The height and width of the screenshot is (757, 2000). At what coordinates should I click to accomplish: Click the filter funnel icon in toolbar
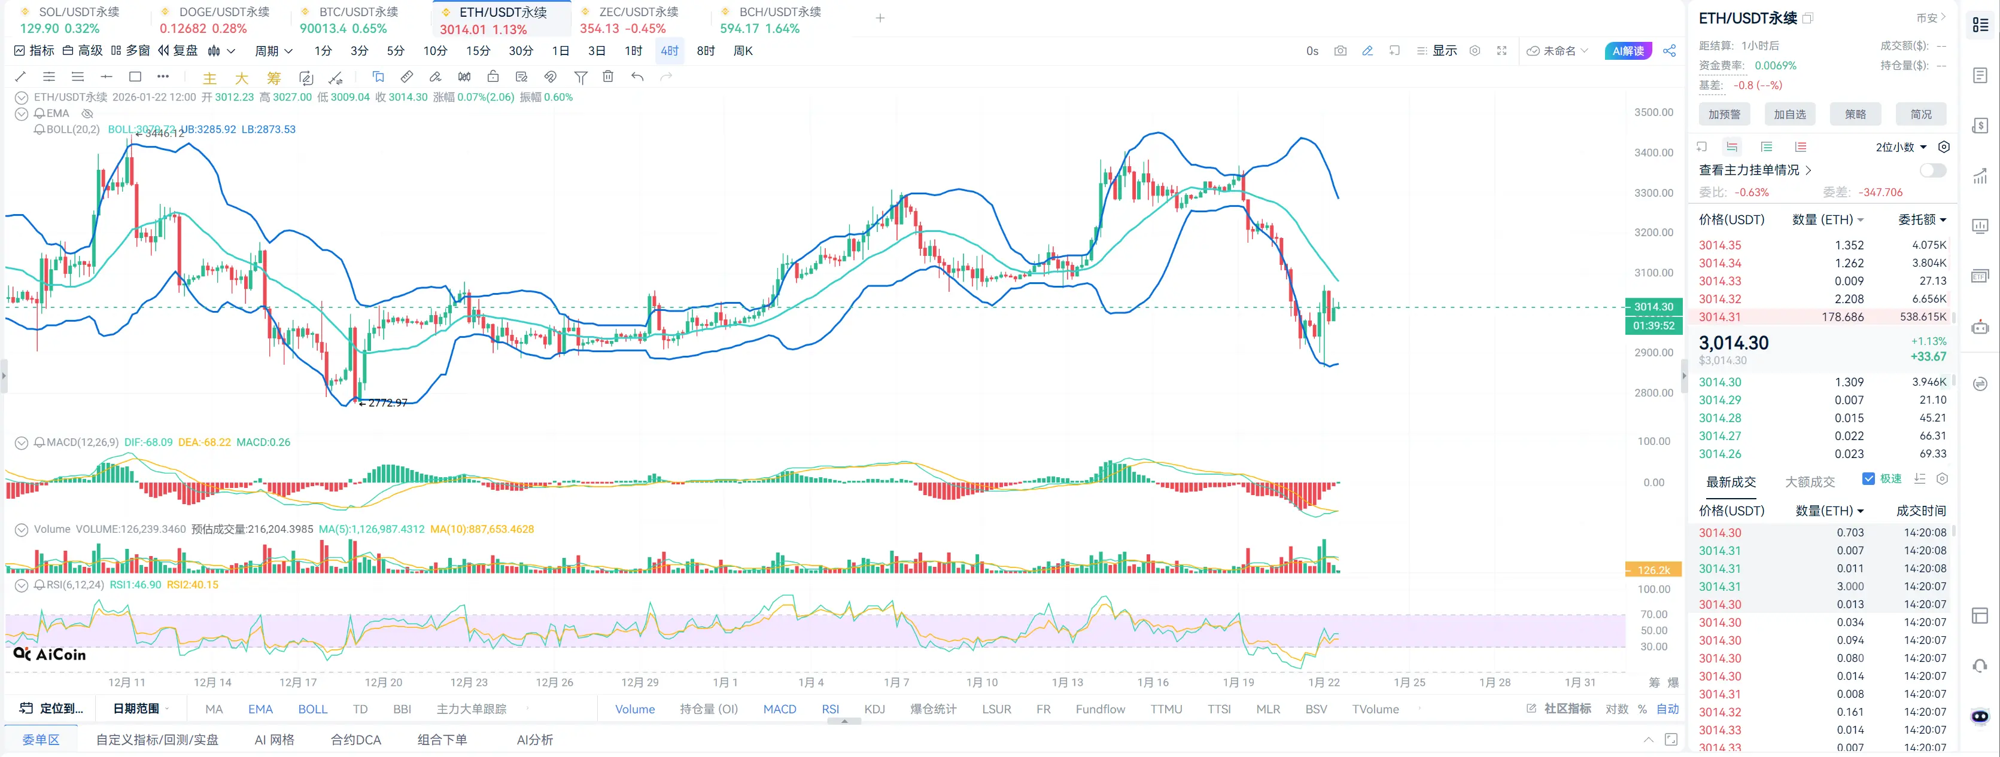pyautogui.click(x=580, y=77)
